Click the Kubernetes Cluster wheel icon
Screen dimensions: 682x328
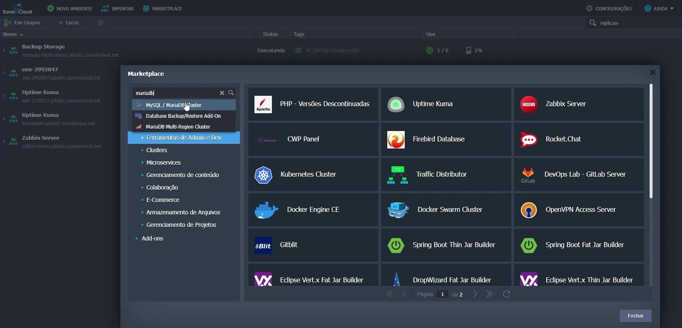point(263,175)
